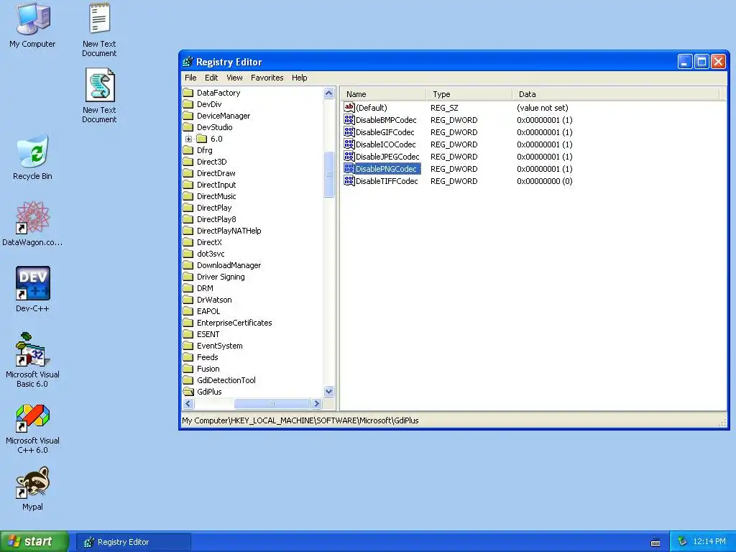Click the DirectX folder icon

coord(188,242)
